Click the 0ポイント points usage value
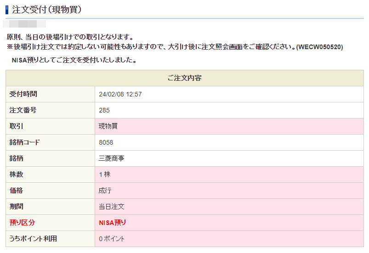The image size is (369, 253). tap(112, 239)
